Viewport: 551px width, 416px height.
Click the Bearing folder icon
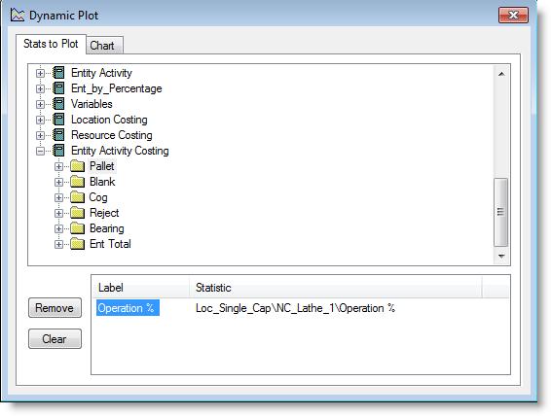click(77, 228)
